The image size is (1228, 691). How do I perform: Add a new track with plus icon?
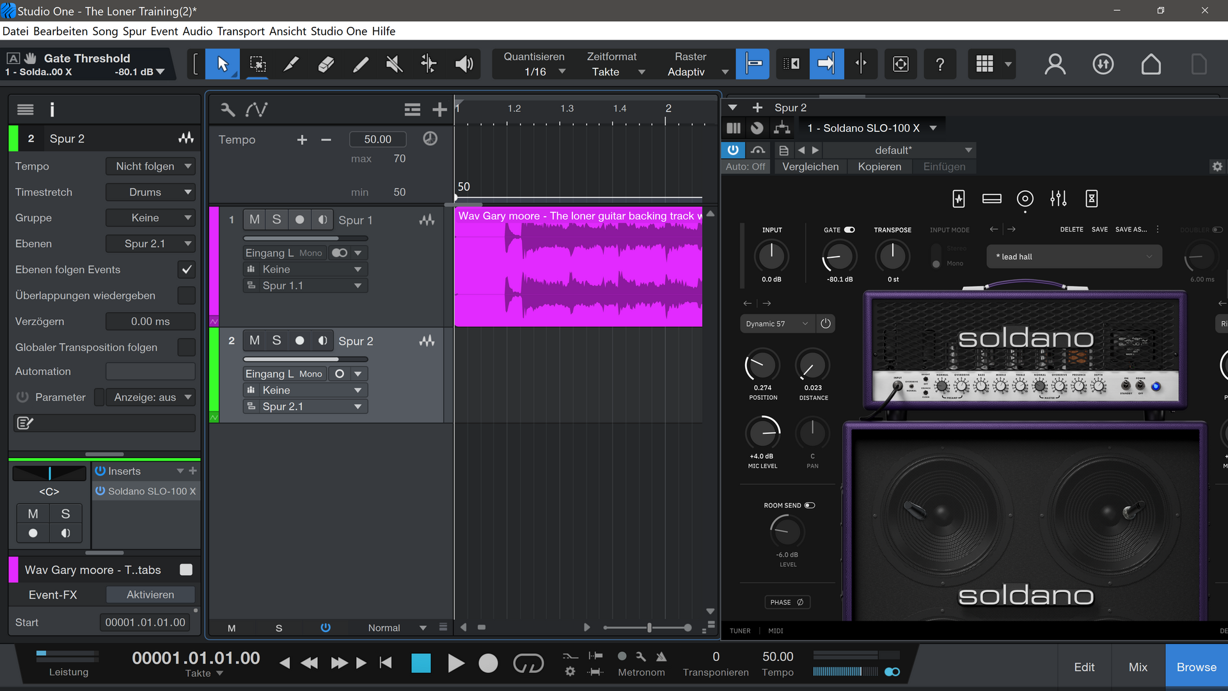pos(439,110)
